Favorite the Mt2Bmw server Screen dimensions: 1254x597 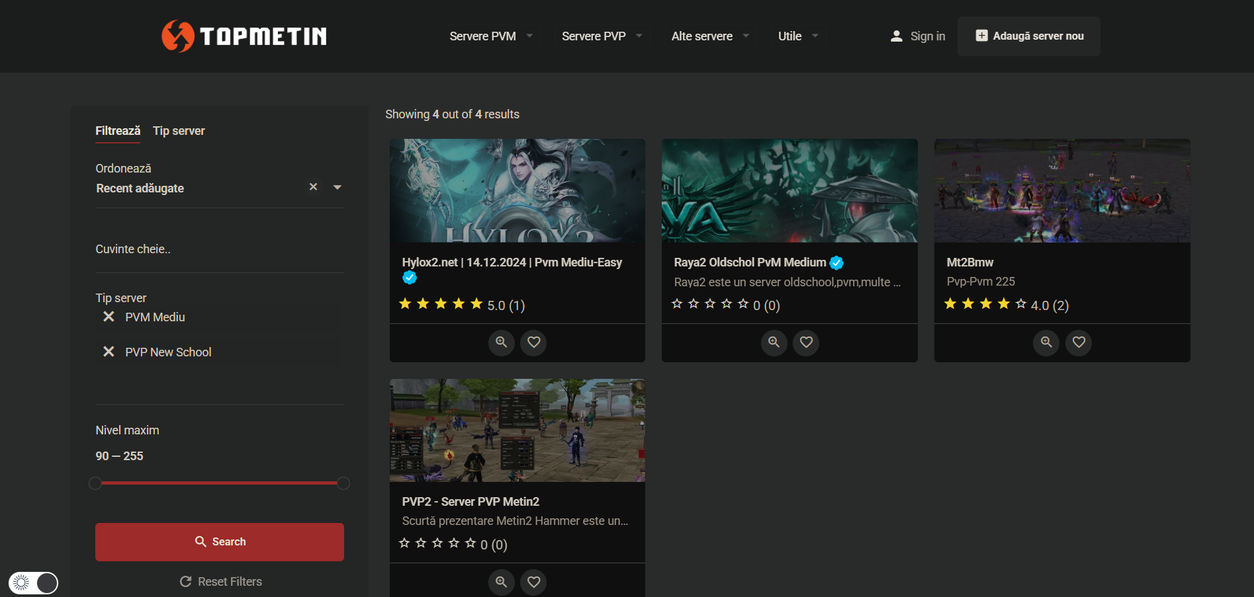pos(1079,342)
